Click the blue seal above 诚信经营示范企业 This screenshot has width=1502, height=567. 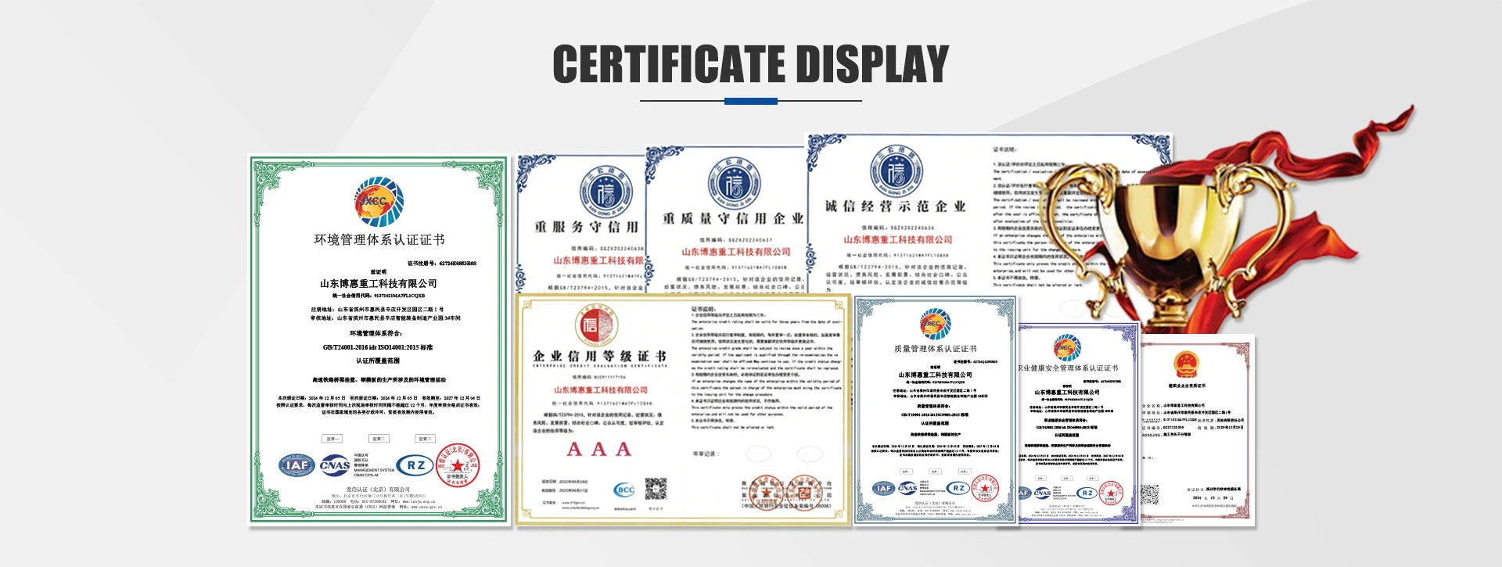click(x=896, y=171)
